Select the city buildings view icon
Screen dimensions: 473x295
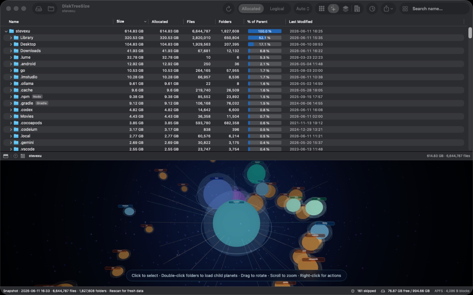pyautogui.click(x=357, y=9)
